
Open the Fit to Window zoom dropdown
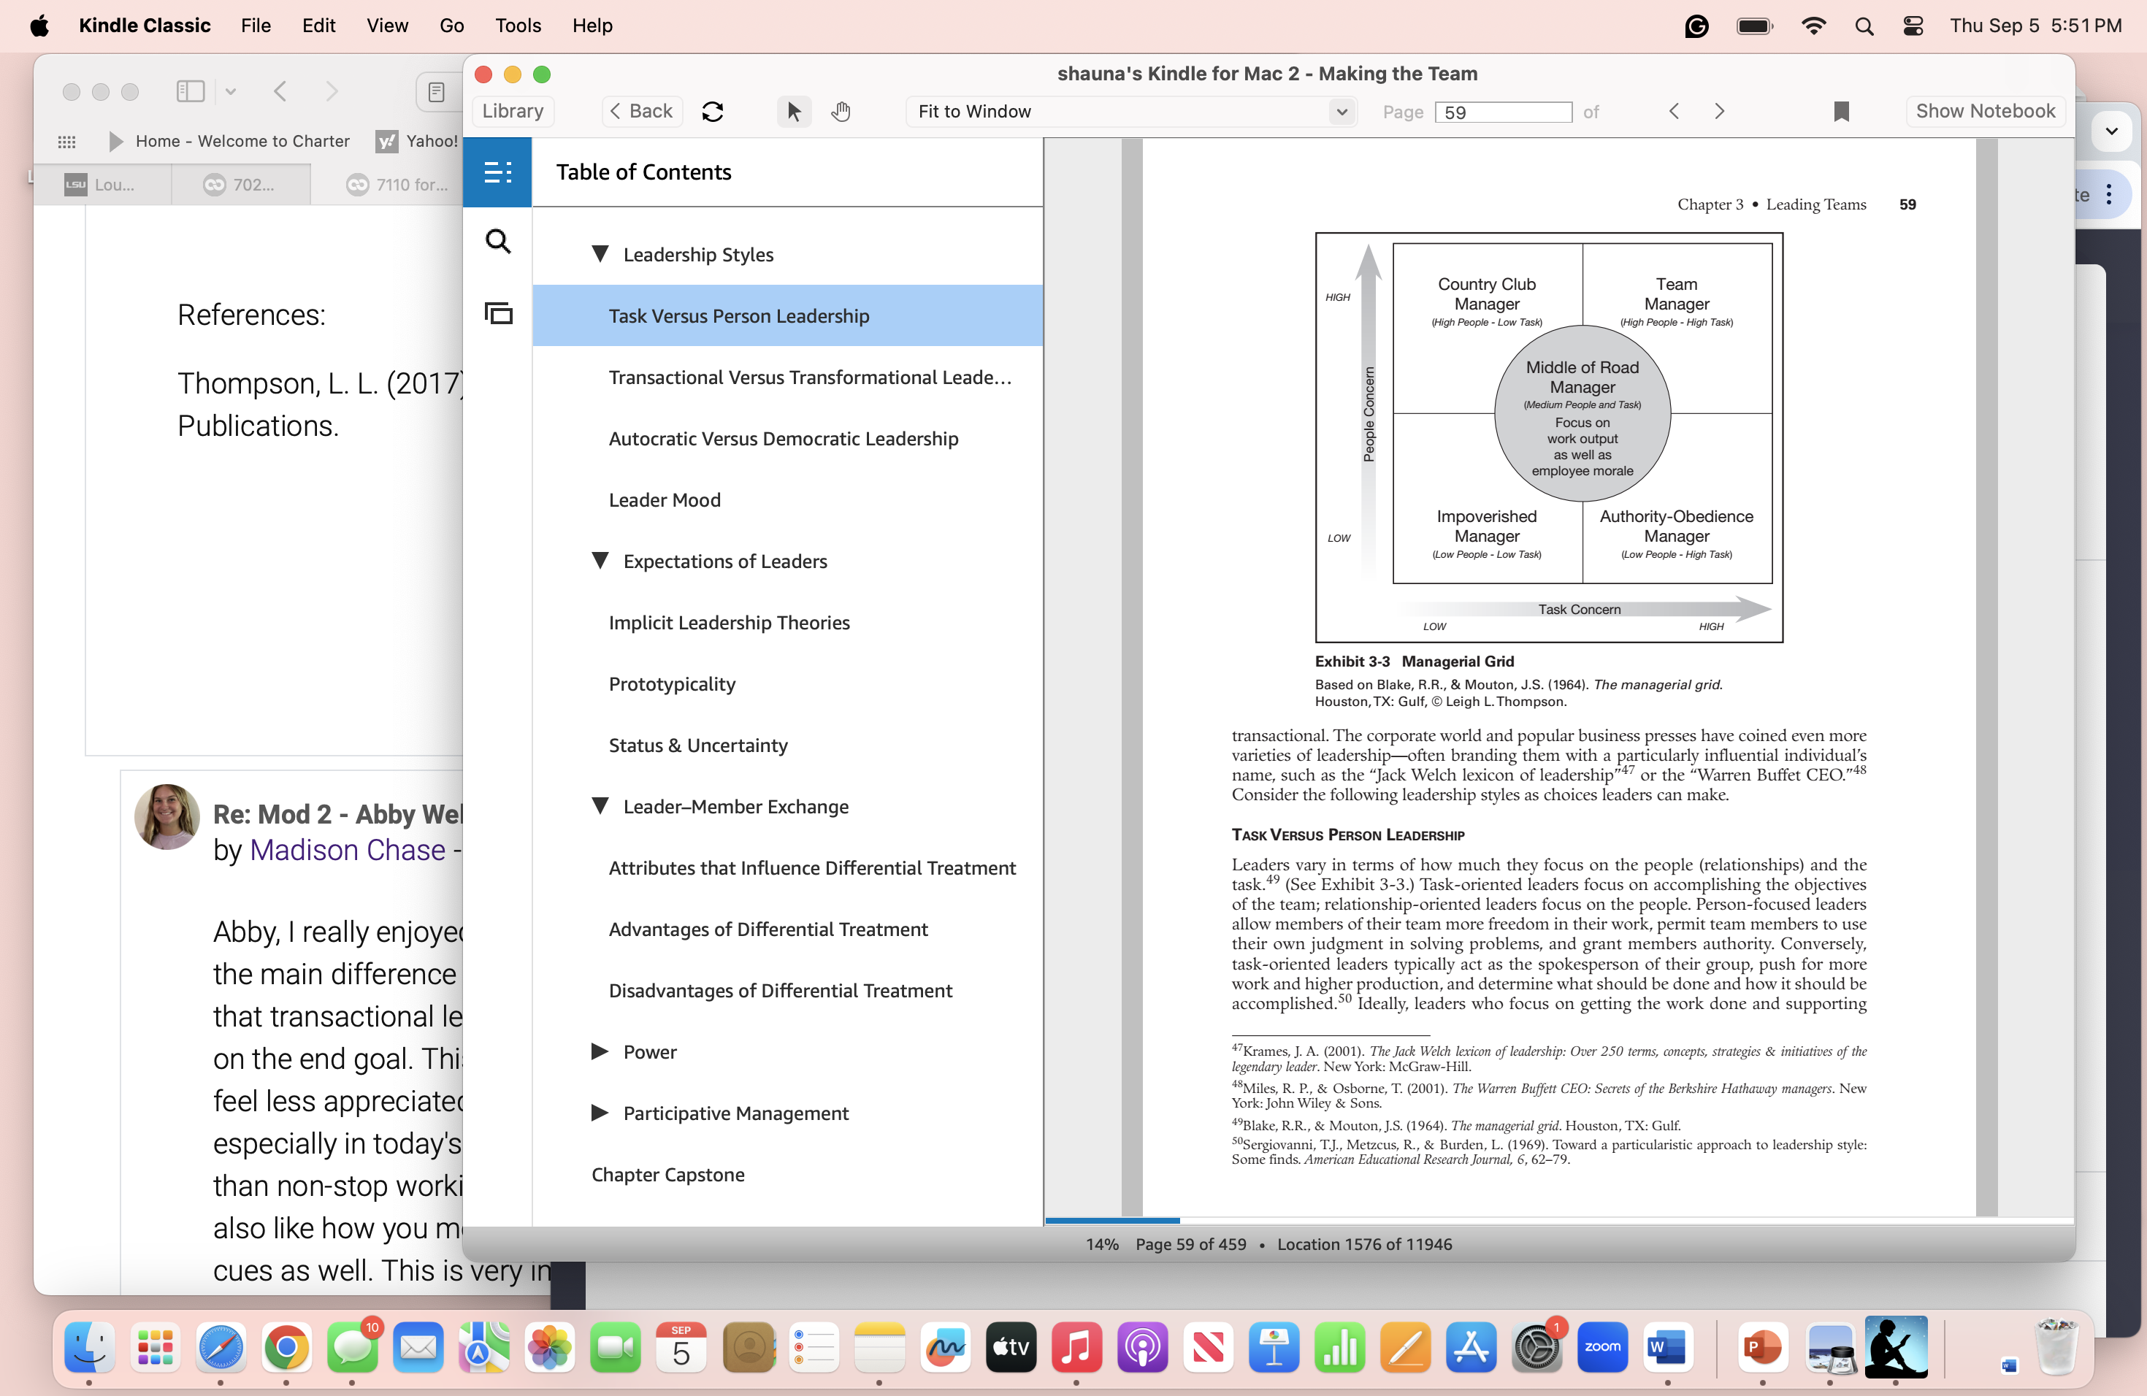(1130, 112)
